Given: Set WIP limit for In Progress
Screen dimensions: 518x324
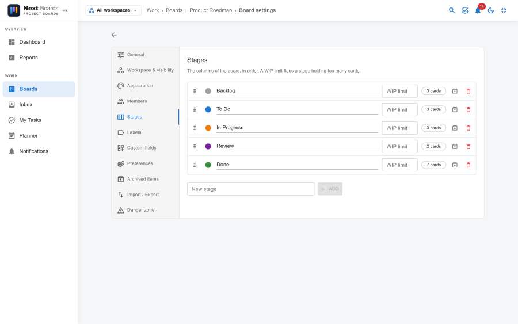Looking at the screenshot, I should pyautogui.click(x=400, y=128).
